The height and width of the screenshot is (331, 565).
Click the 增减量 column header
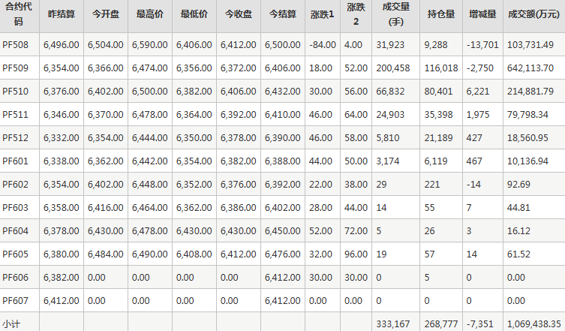click(483, 14)
